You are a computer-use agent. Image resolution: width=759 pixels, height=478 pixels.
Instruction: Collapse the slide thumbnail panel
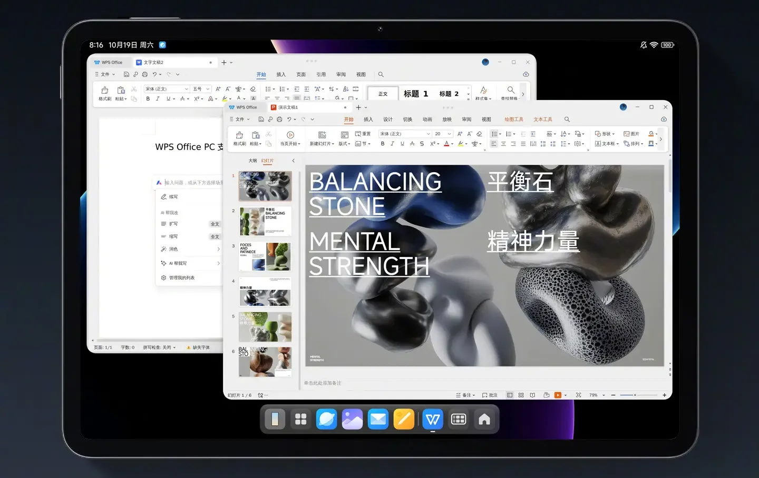click(x=294, y=161)
